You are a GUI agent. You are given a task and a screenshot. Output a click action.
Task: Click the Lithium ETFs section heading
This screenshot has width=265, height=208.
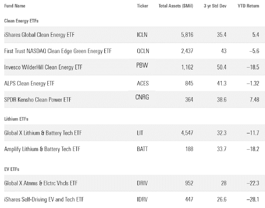(16, 119)
